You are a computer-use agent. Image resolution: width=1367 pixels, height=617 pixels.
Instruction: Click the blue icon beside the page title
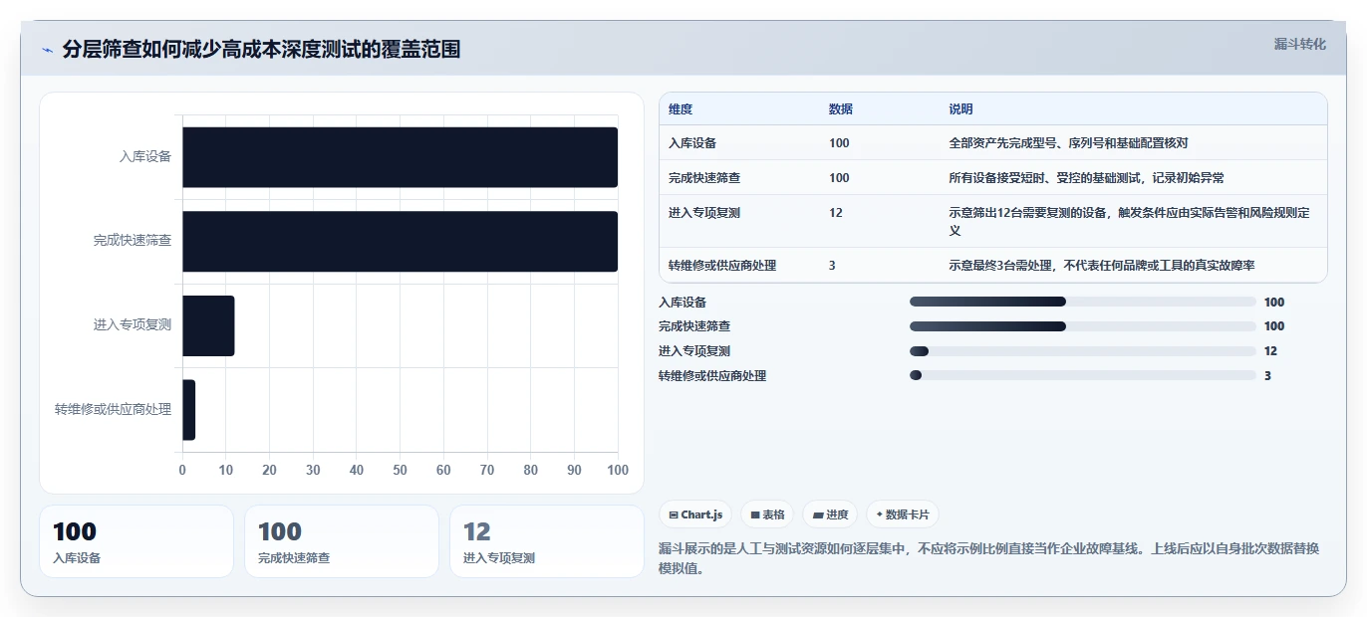pyautogui.click(x=48, y=50)
